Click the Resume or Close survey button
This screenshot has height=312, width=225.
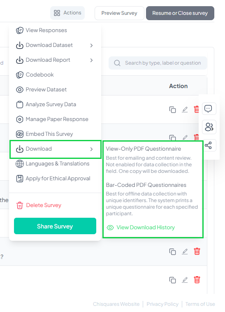(180, 13)
